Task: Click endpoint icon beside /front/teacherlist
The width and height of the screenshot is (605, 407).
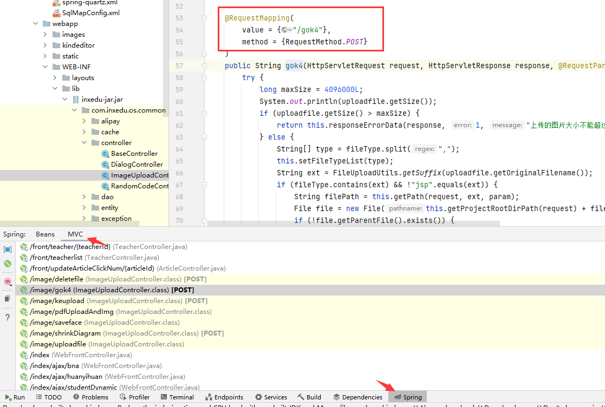Action: (x=24, y=258)
